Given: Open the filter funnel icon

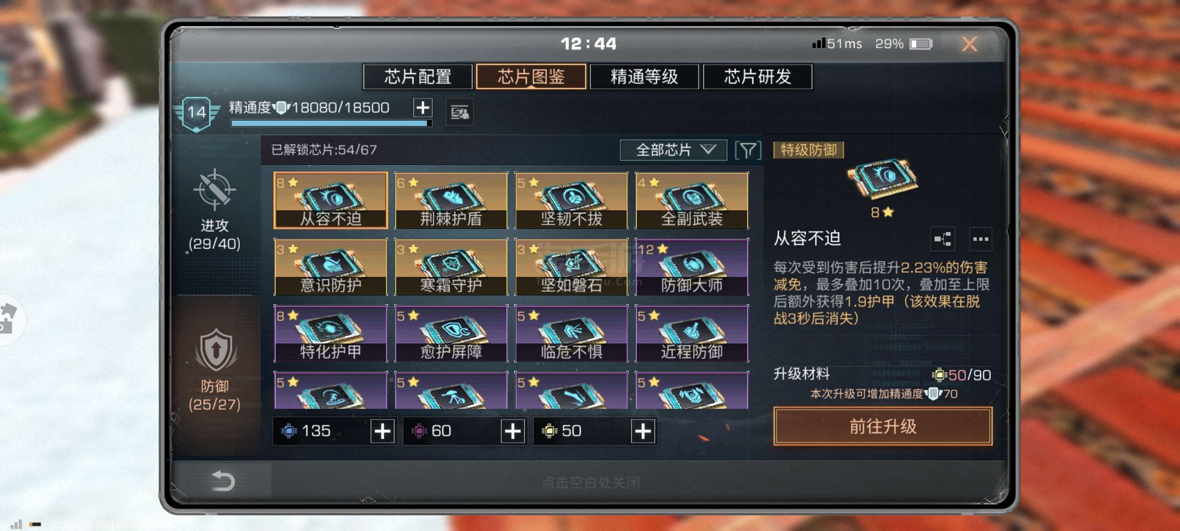Looking at the screenshot, I should pyautogui.click(x=748, y=150).
